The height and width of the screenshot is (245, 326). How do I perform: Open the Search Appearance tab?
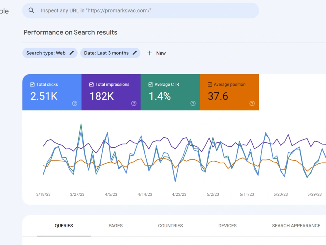click(296, 226)
